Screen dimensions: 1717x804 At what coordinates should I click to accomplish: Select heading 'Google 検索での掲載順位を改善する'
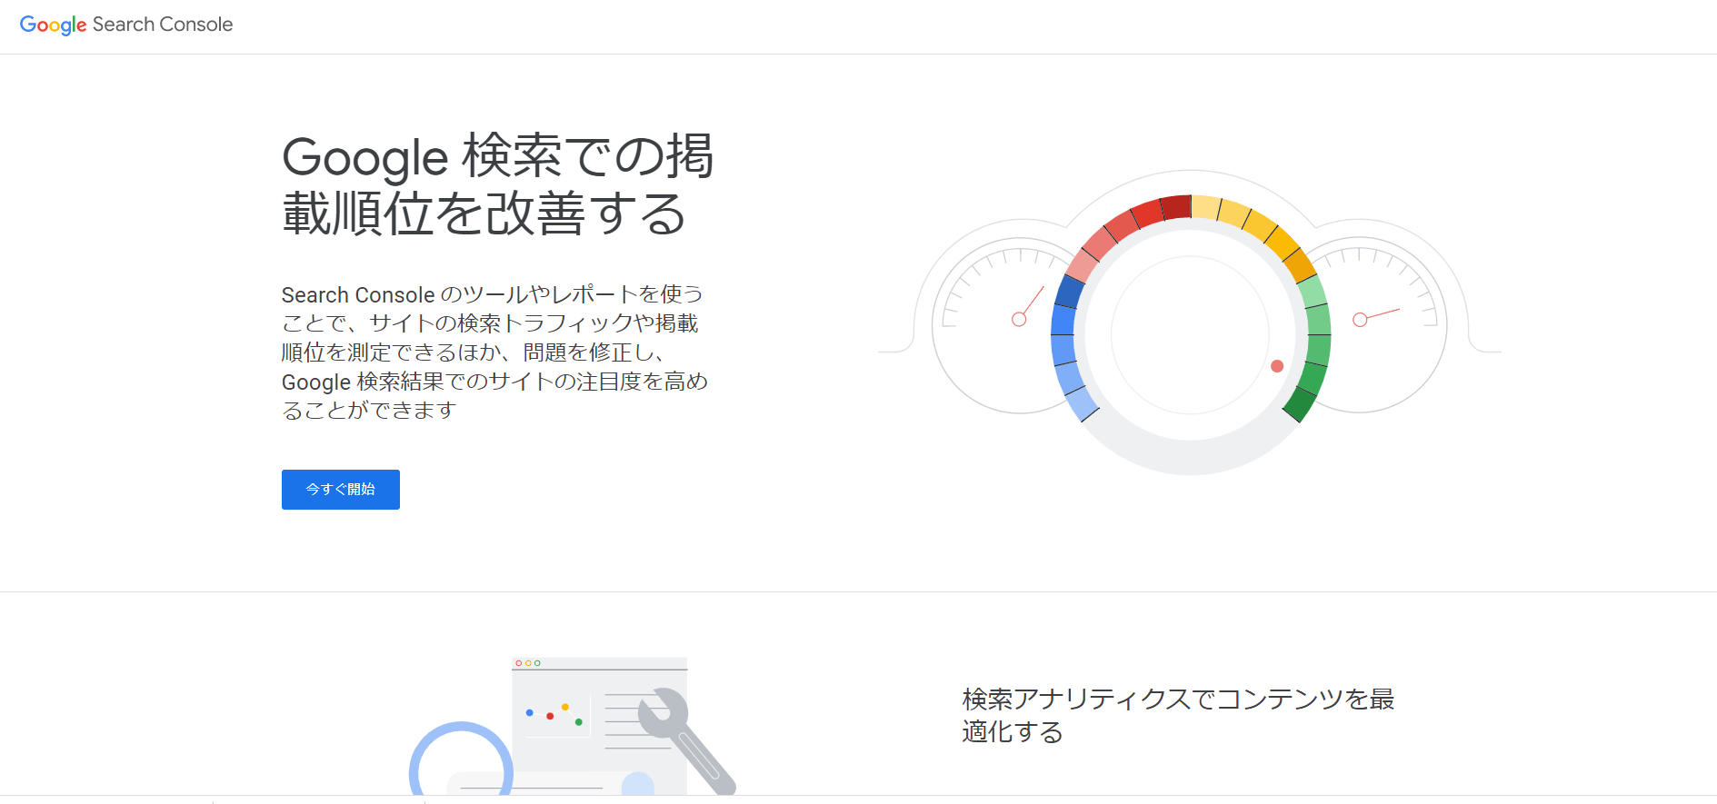click(498, 184)
